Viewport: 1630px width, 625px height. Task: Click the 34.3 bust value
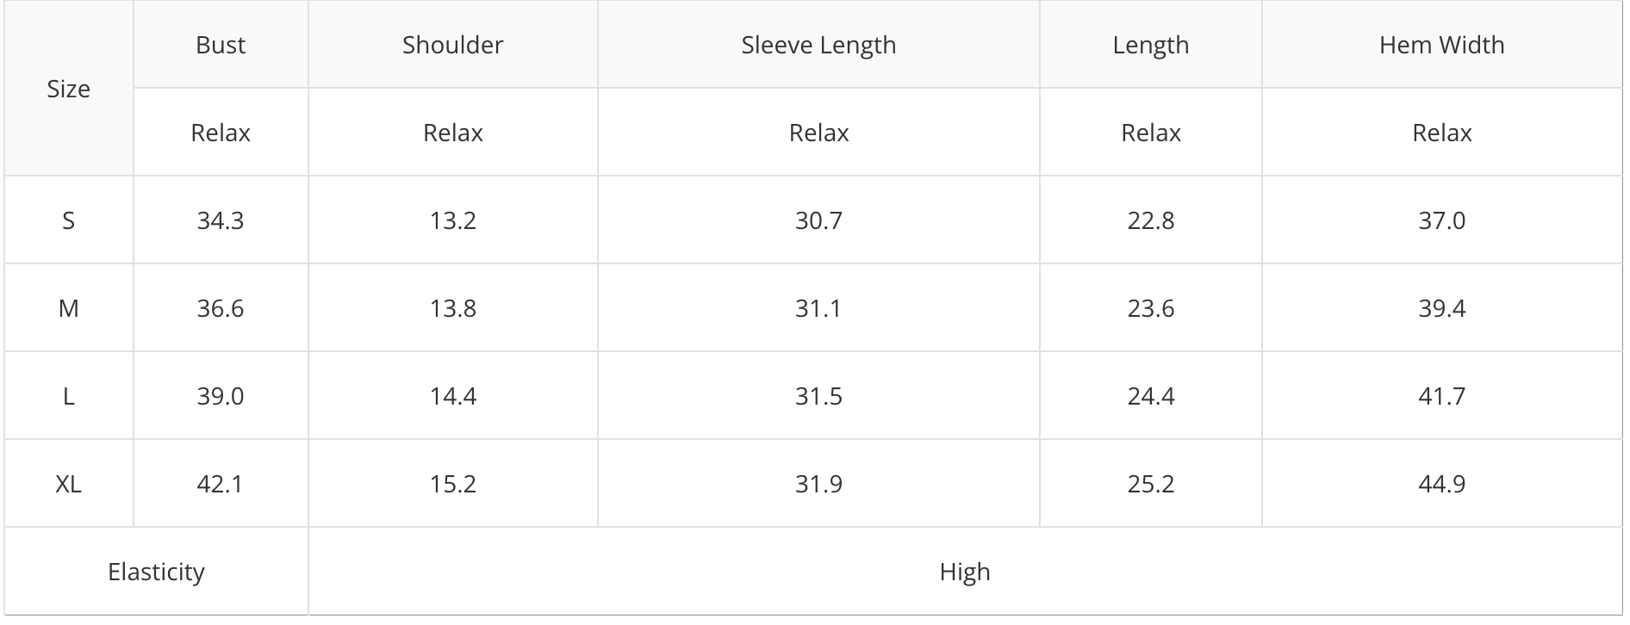[221, 220]
